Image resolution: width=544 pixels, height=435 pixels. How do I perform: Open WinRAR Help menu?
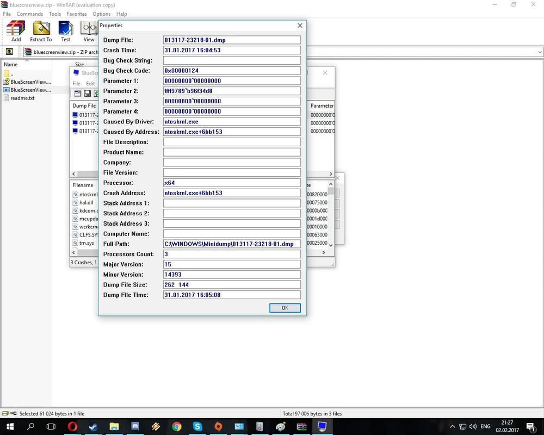(121, 14)
